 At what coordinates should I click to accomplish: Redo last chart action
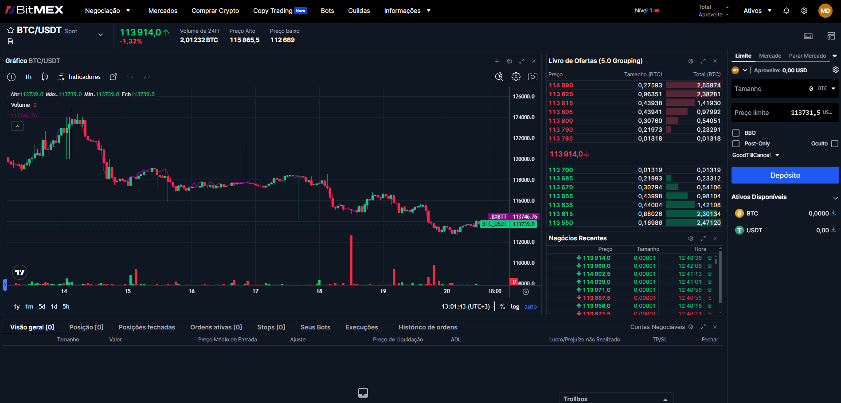[147, 77]
